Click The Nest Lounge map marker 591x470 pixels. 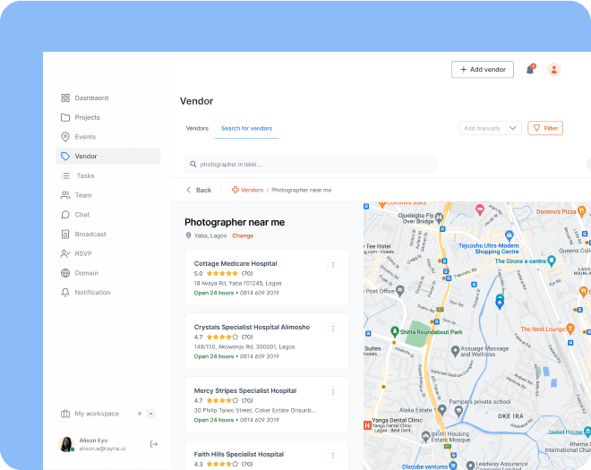570,329
